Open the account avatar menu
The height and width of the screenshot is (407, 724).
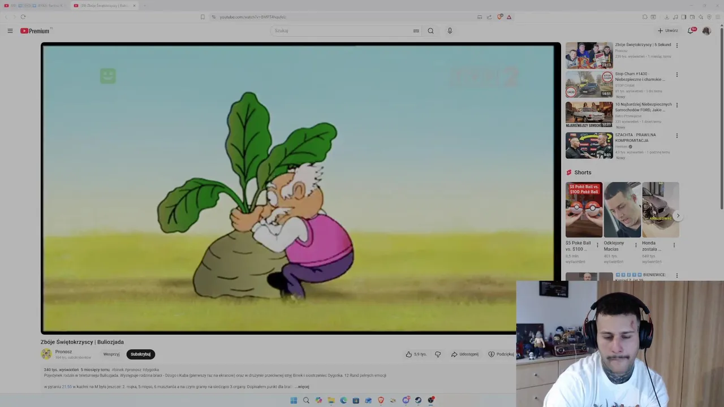pos(706,31)
